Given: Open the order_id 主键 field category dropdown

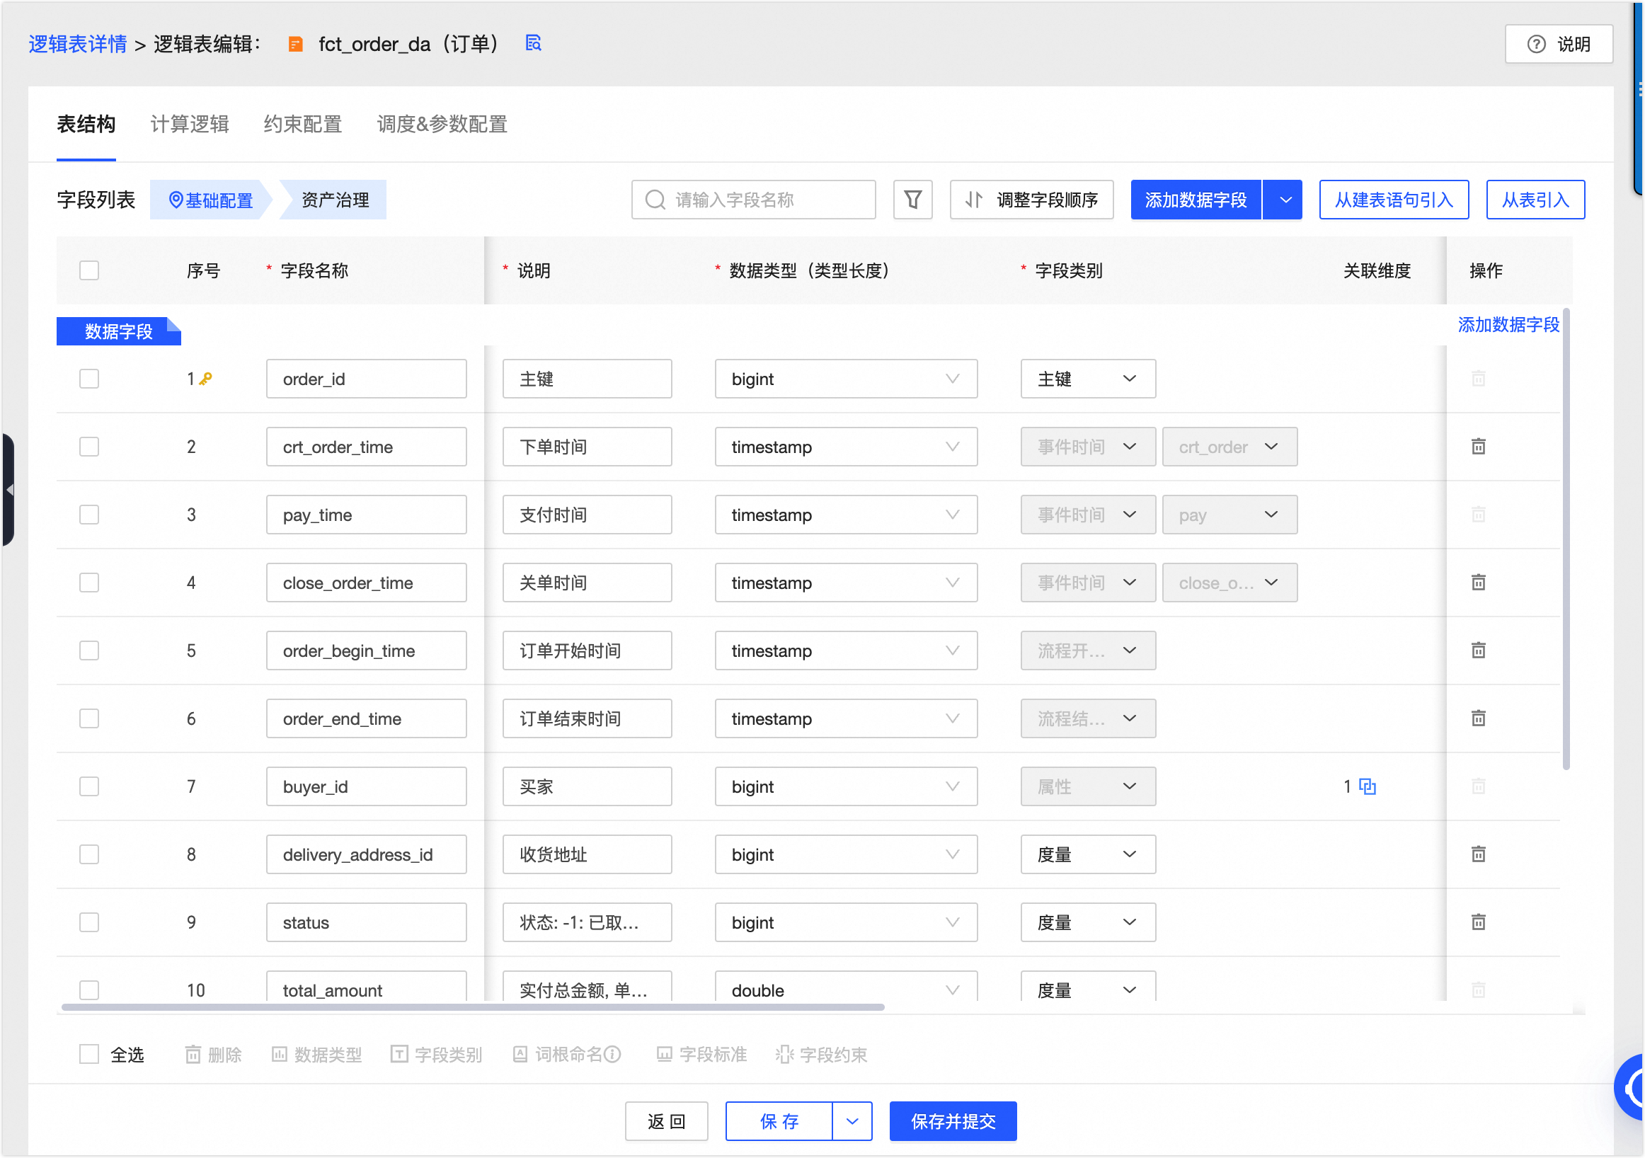Looking at the screenshot, I should 1088,379.
